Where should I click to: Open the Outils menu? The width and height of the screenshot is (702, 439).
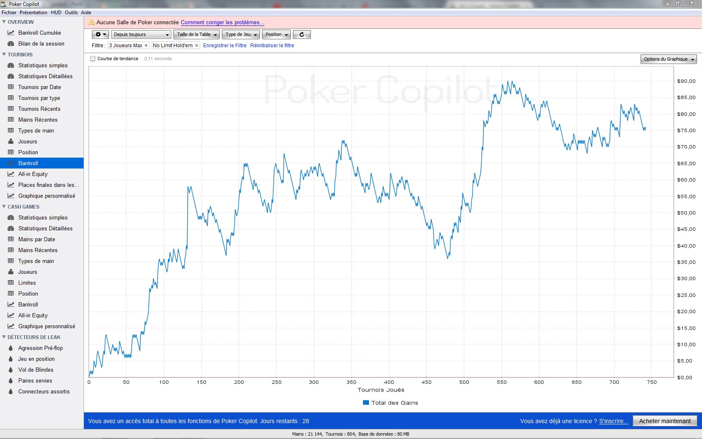tap(71, 13)
